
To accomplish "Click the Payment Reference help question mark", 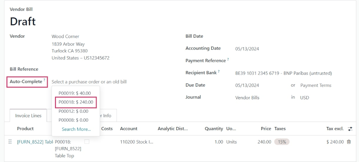I will coord(228,59).
